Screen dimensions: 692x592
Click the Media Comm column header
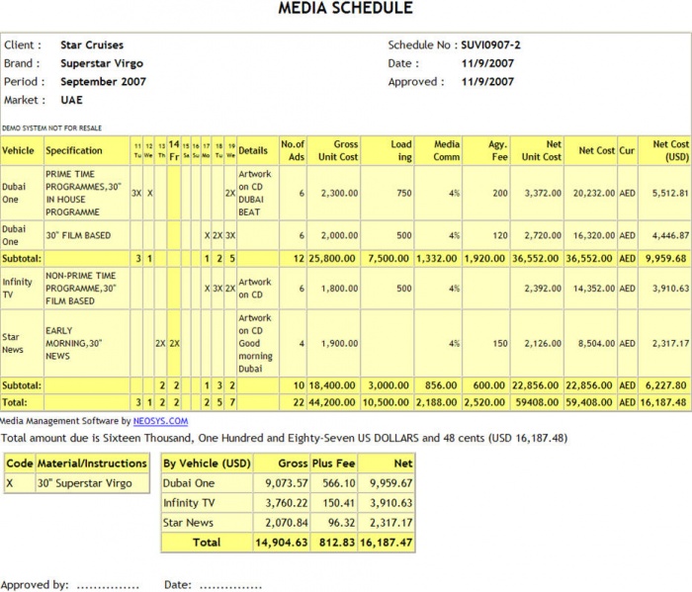coord(438,151)
